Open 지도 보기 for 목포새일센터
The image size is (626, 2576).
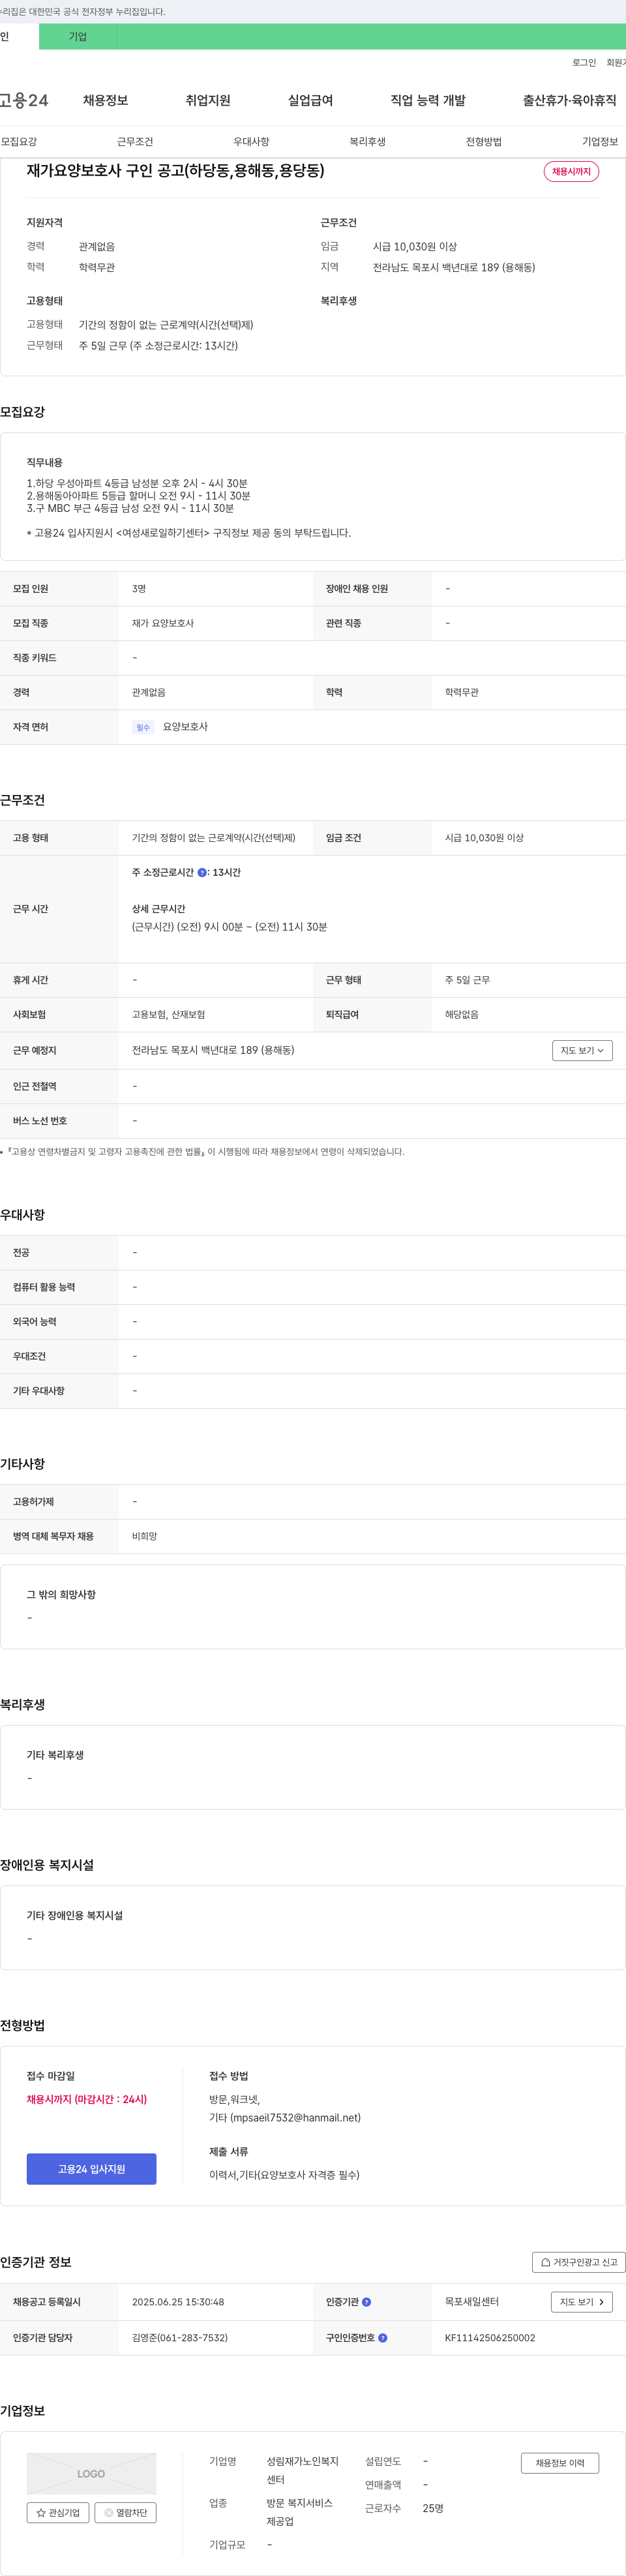click(582, 2302)
